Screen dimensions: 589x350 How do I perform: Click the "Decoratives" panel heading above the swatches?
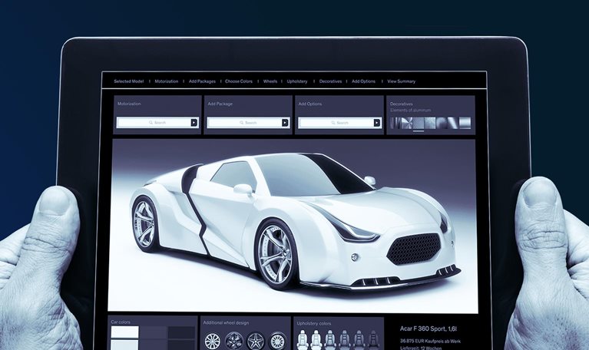[402, 104]
